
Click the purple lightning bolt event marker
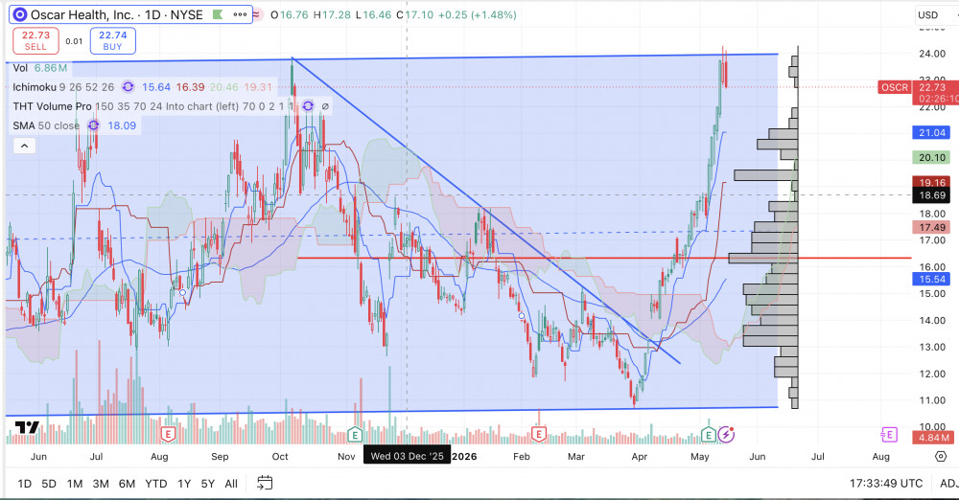click(x=726, y=435)
